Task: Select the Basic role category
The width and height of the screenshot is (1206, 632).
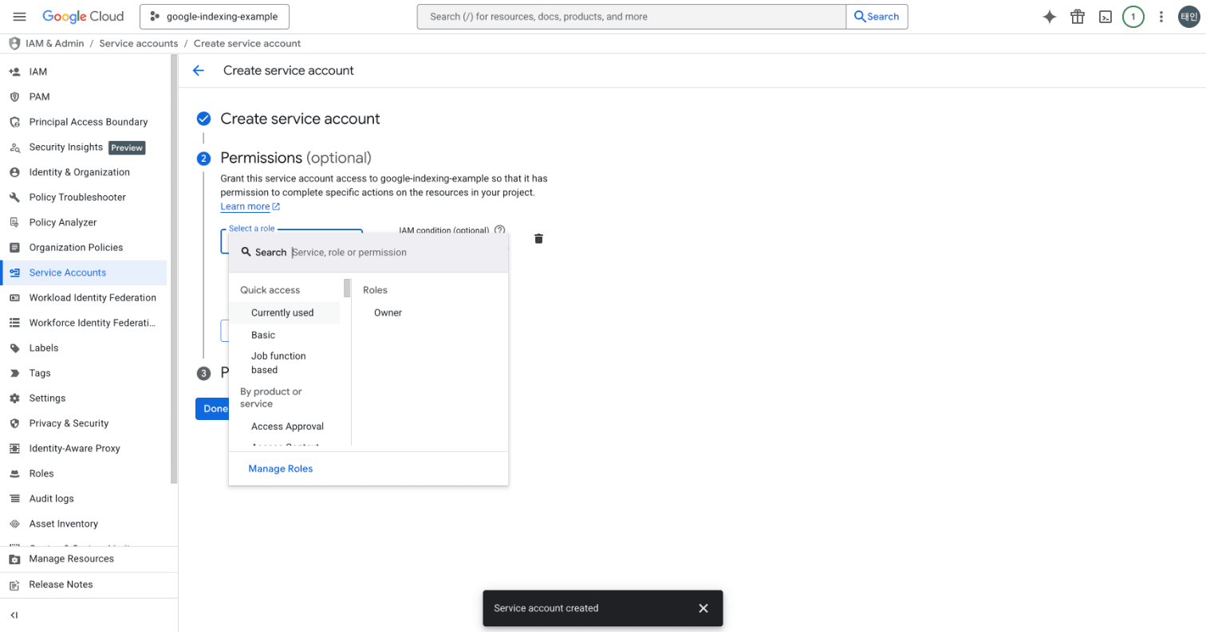Action: [285, 335]
